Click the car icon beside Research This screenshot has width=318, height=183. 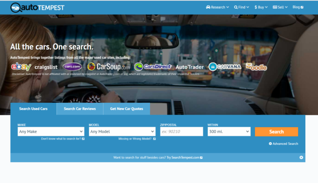tap(208, 7)
